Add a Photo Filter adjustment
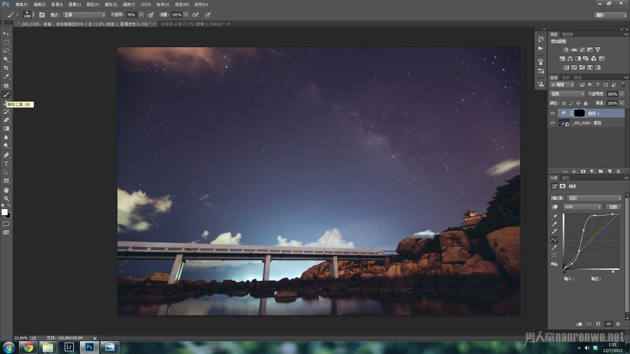The height and width of the screenshot is (354, 630). [x=586, y=58]
